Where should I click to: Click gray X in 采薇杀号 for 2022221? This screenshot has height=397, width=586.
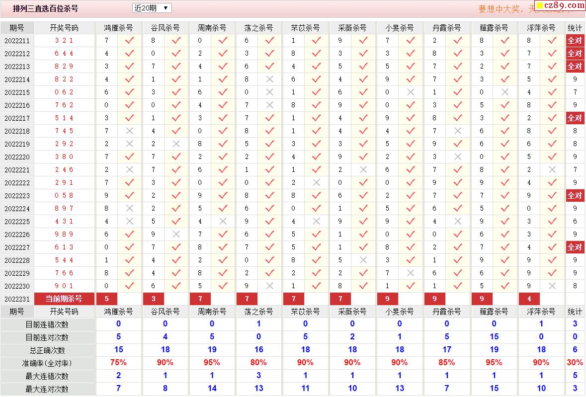(363, 169)
